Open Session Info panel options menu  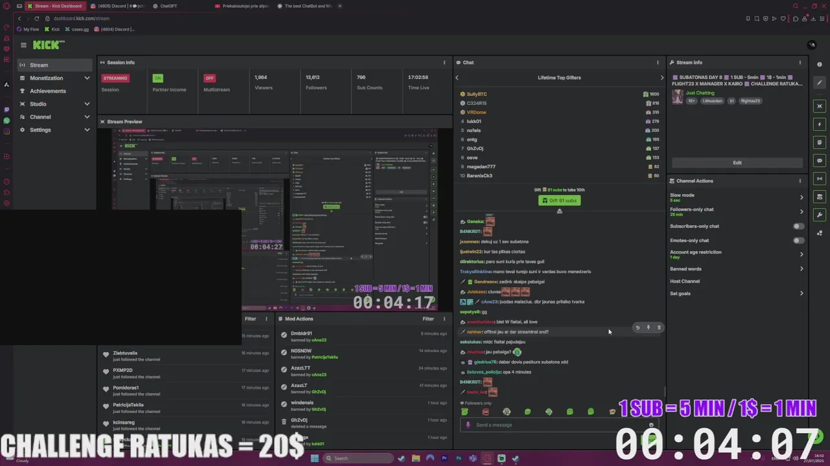[444, 63]
